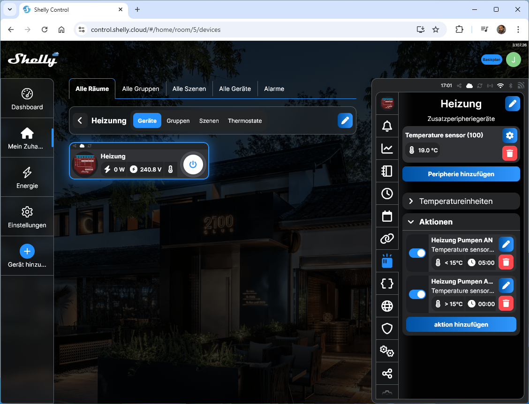
Task: Open the security shield icon
Action: coord(387,329)
